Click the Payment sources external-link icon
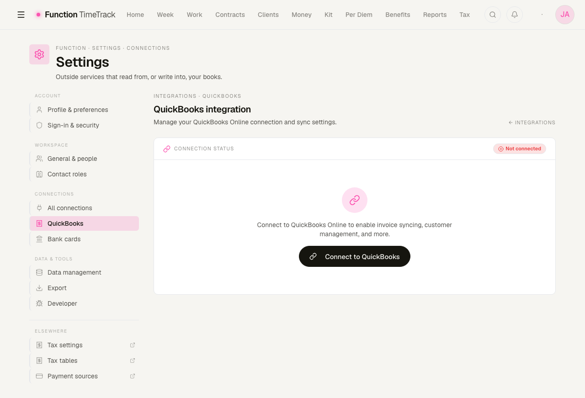This screenshot has width=585, height=398. tap(133, 376)
